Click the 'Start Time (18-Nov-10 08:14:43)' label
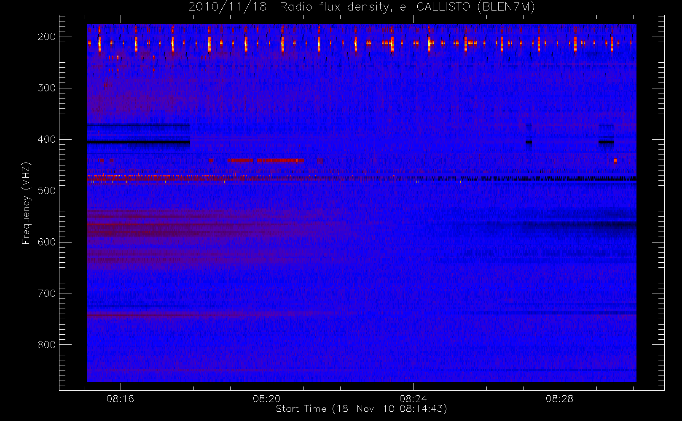682x421 pixels. click(x=361, y=409)
